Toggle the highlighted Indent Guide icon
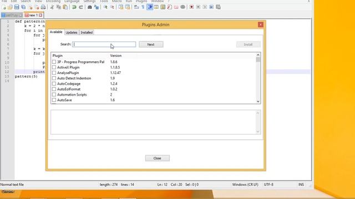The image size is (355, 199). coord(150,7)
